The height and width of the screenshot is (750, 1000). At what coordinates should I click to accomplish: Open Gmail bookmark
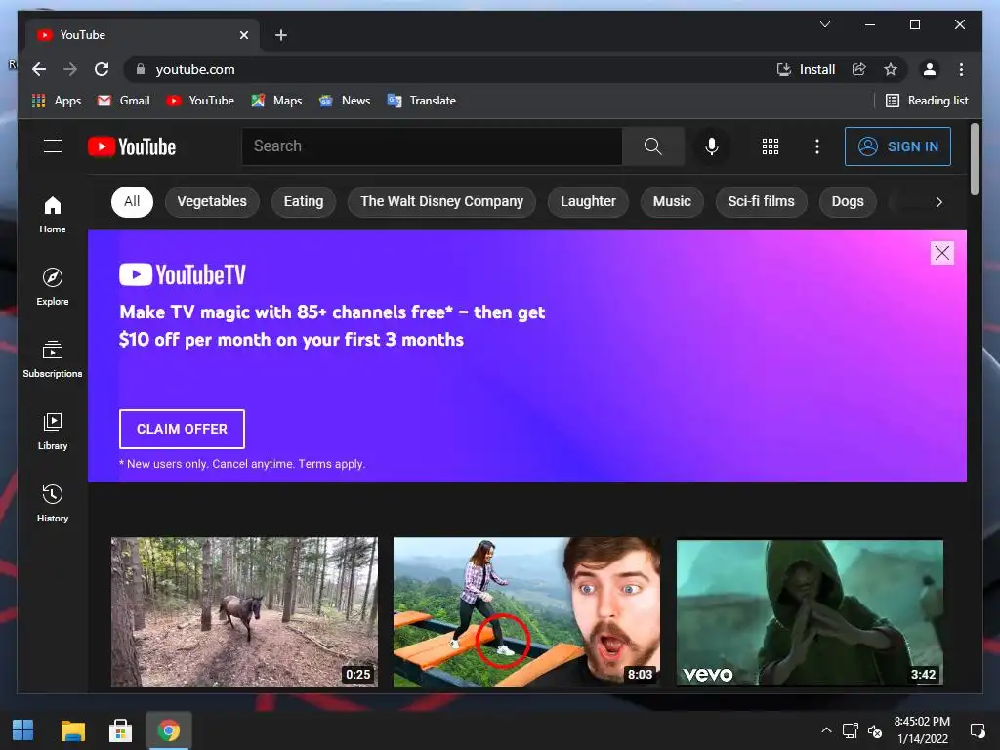123,101
